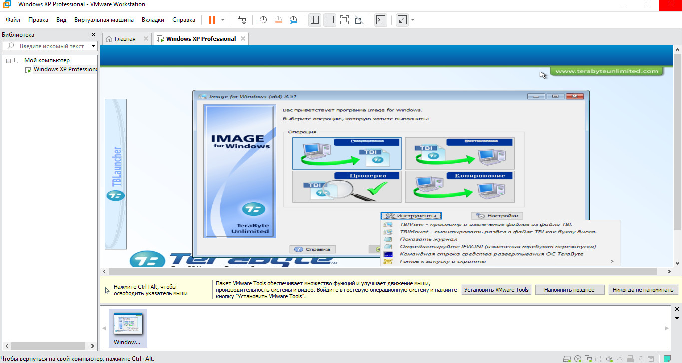Screen dimensions: 682x363
Task: Click the CD/DVD drive status bar icon
Action: (578, 359)
